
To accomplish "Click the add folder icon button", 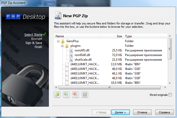I will pos(57,95).
